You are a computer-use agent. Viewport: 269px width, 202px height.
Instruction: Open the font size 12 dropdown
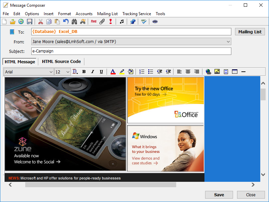pos(68,72)
